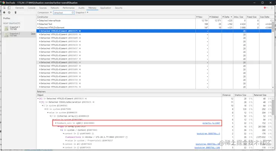Select the 'e in system / Context' row
The width and height of the screenshot is (276, 151).
[x=154, y=130]
